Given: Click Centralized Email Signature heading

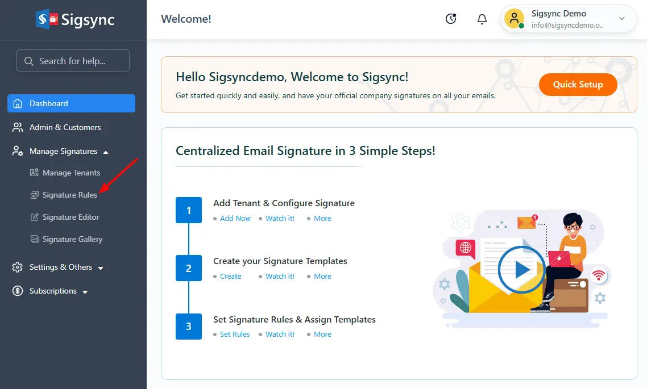Looking at the screenshot, I should [305, 151].
